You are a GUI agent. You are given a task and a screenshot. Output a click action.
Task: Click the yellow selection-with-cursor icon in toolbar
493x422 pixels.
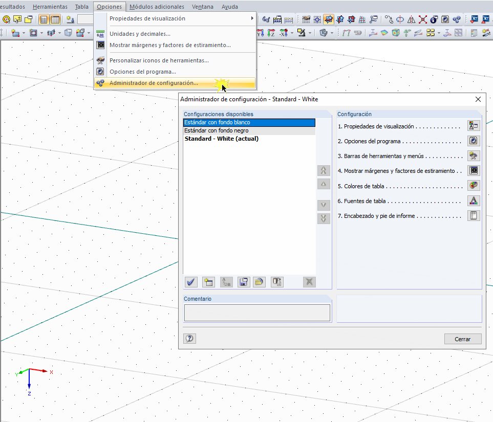[x=17, y=20]
